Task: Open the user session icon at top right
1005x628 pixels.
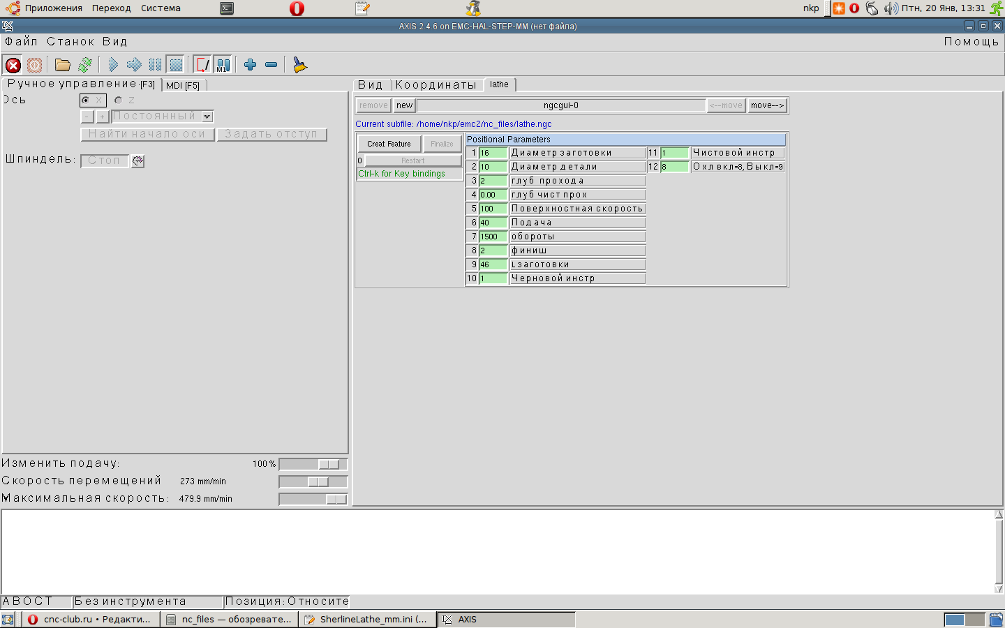Action: 996,8
